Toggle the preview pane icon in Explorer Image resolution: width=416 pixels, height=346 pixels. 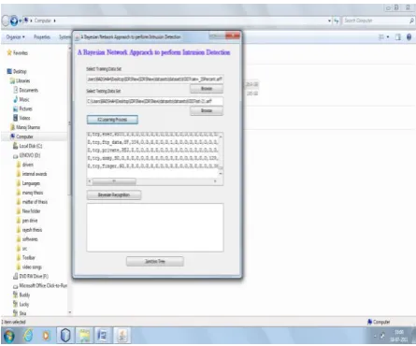398,37
